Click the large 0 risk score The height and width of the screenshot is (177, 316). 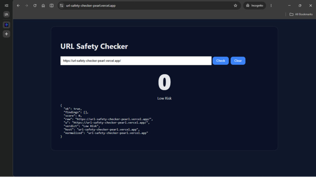tap(164, 82)
